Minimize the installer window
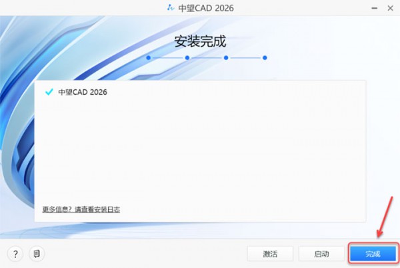This screenshot has width=400, height=268. click(x=374, y=8)
